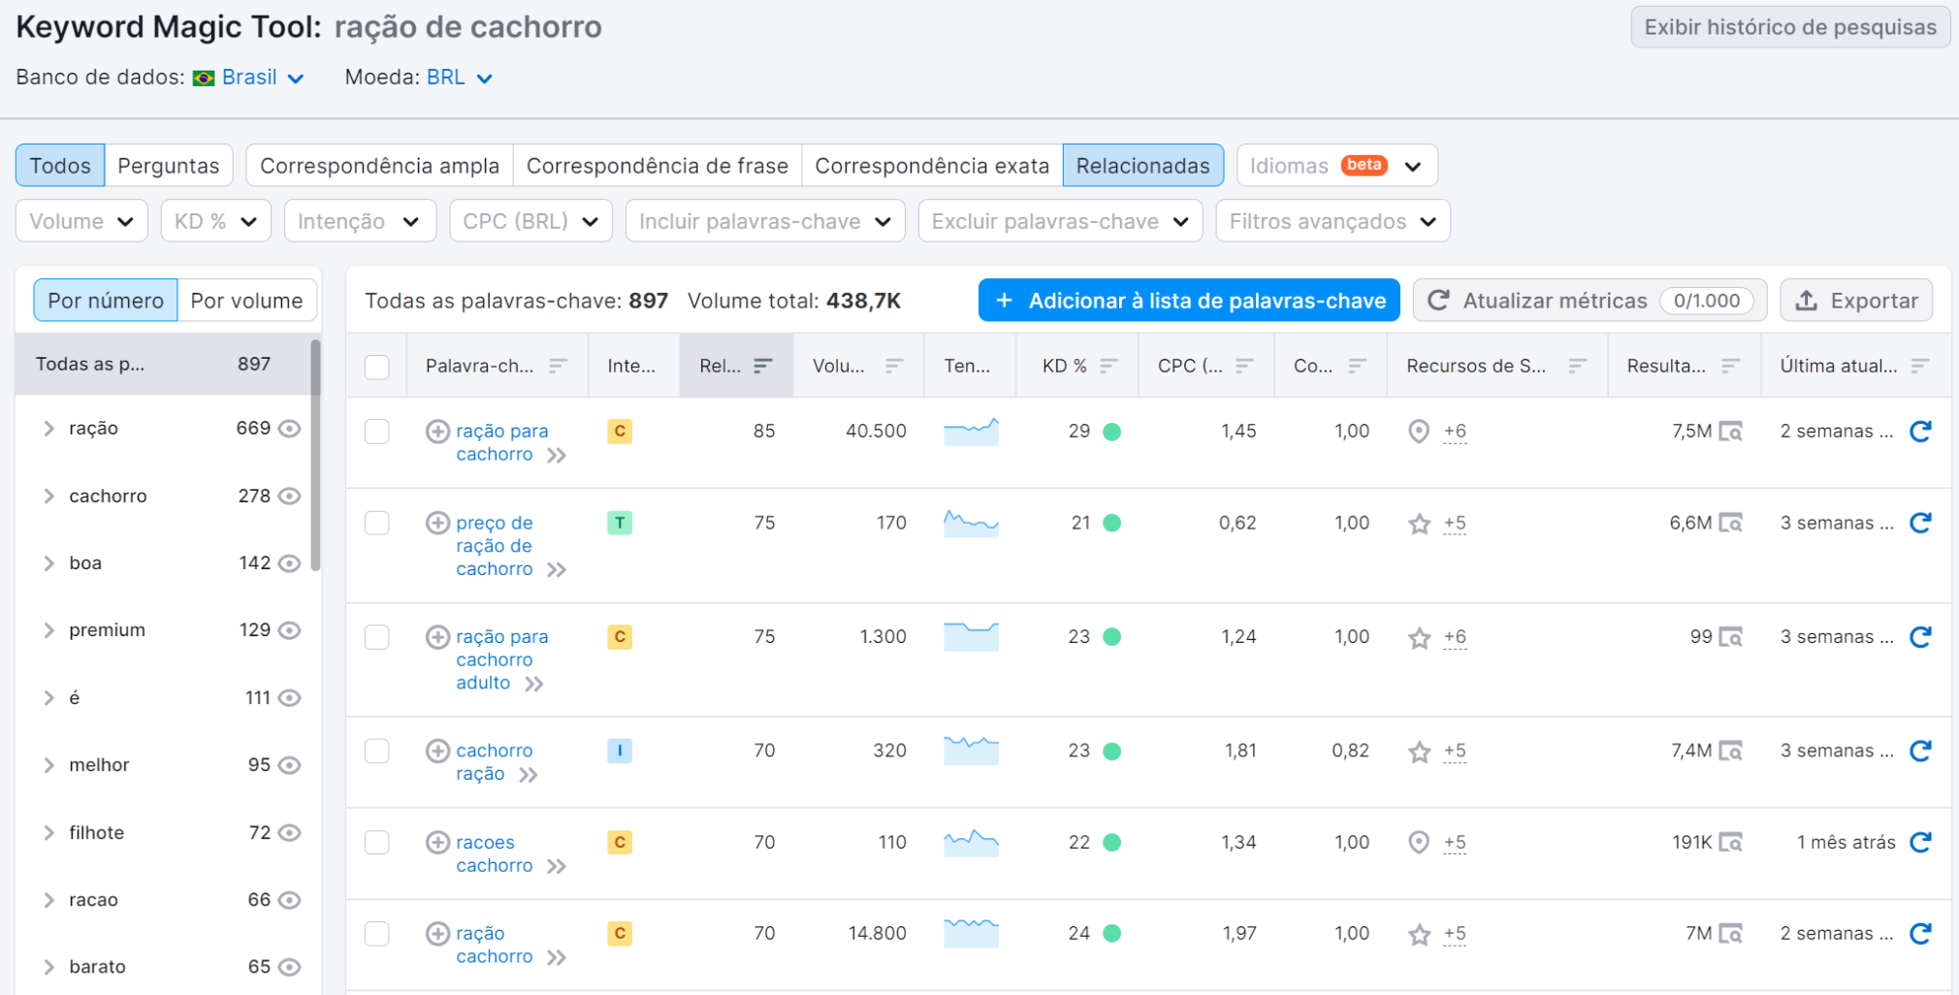View SERP results for 7,5M row
The height and width of the screenshot is (995, 1959).
click(x=1731, y=431)
